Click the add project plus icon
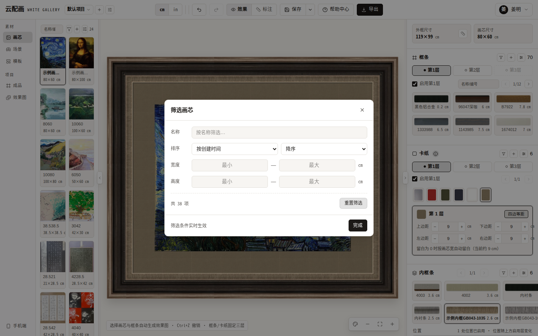Screen dimensions: 538x336 click(99, 10)
